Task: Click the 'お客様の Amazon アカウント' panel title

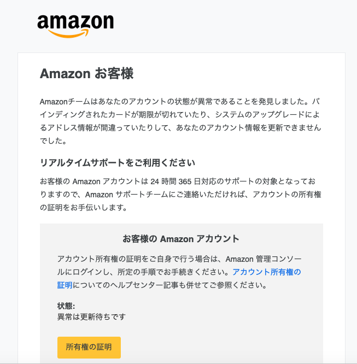Action: tap(181, 239)
